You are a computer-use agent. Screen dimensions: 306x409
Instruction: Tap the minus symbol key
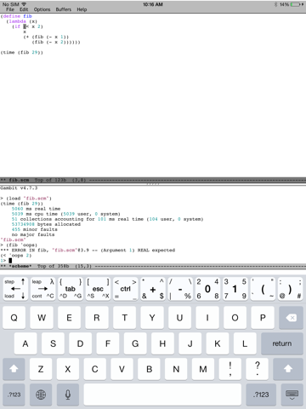point(180,289)
